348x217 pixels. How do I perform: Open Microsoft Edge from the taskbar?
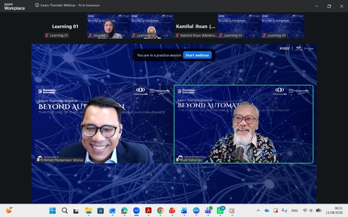click(x=124, y=210)
